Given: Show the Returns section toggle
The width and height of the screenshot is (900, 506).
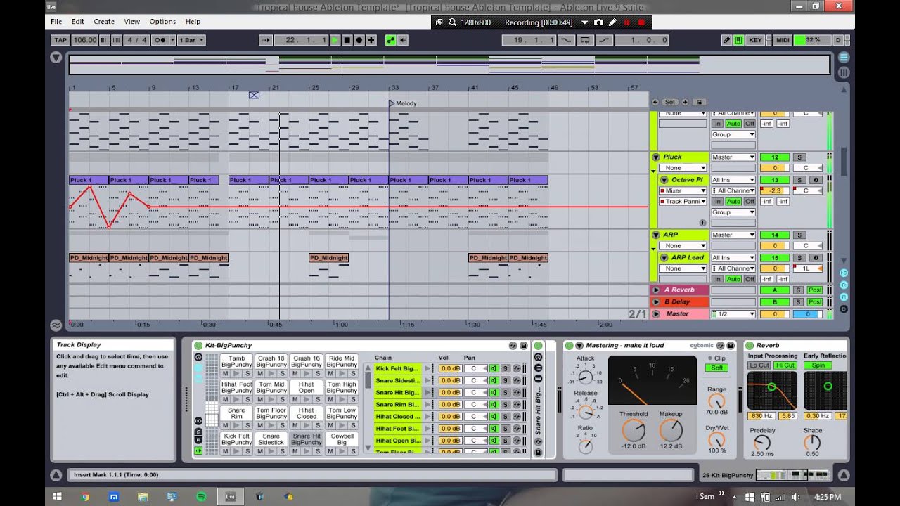Looking at the screenshot, I should click(x=844, y=285).
